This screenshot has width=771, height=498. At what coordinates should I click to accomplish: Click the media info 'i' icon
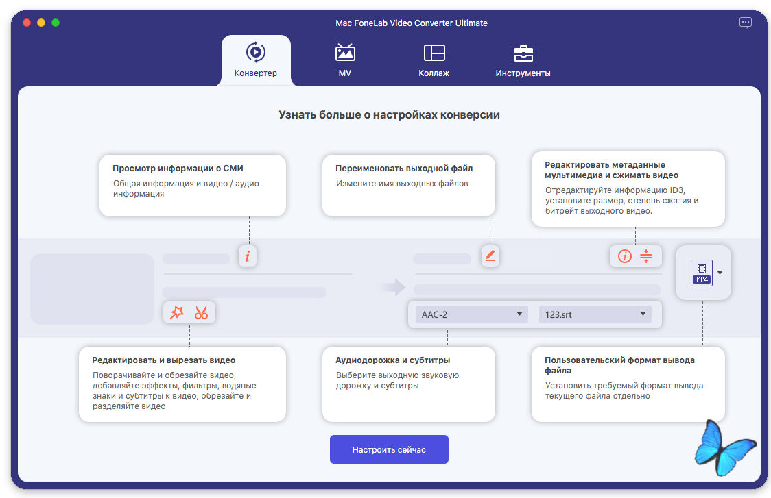(x=248, y=256)
